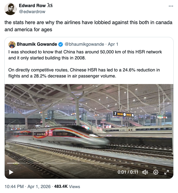Image resolution: width=178 pixels, height=193 pixels.
Task: Play the embedded train video
Action: (11, 172)
